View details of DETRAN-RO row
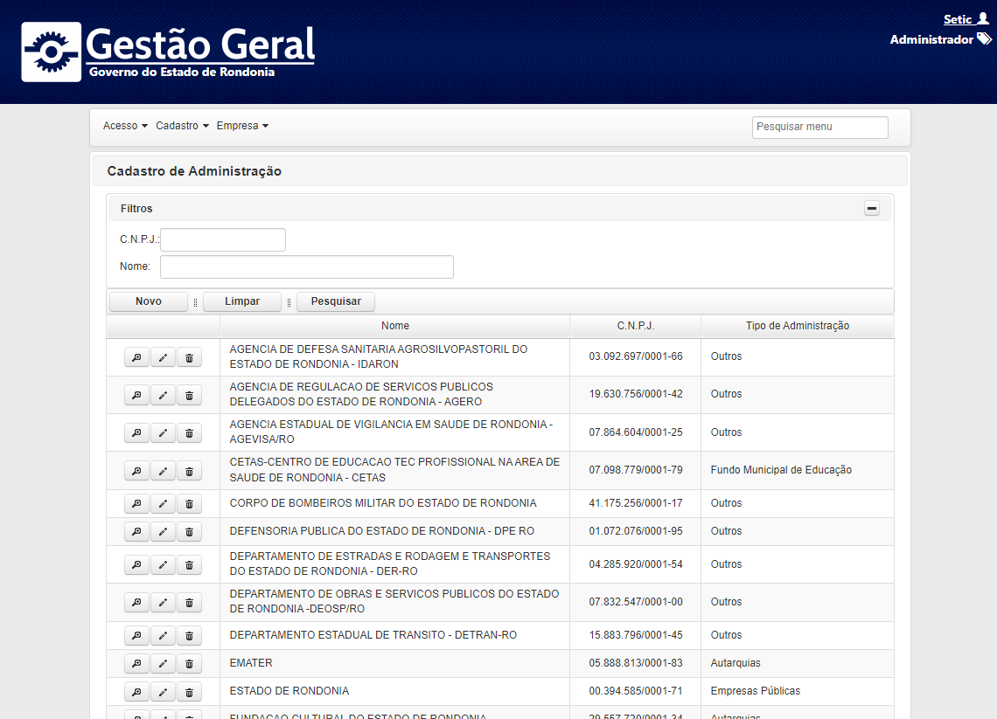 136,636
